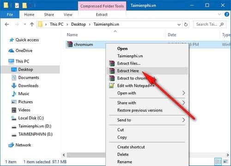Image resolution: width=231 pixels, height=166 pixels.
Task: Open the Extract ribbon tab
Action: [x=102, y=15]
